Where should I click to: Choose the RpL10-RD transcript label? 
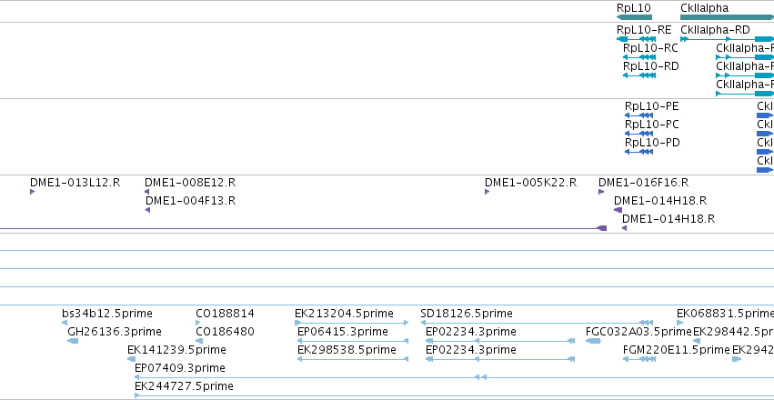click(x=650, y=66)
